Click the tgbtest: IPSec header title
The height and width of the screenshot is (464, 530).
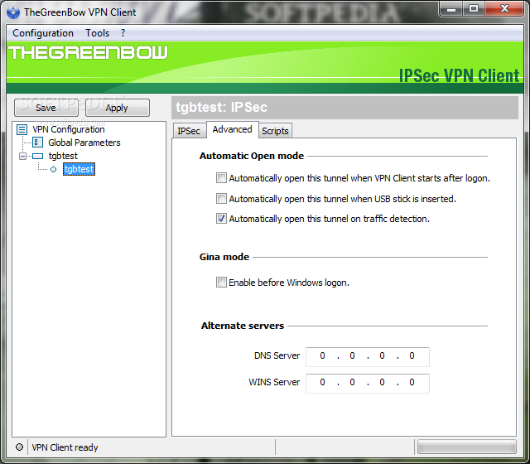pyautogui.click(x=221, y=107)
